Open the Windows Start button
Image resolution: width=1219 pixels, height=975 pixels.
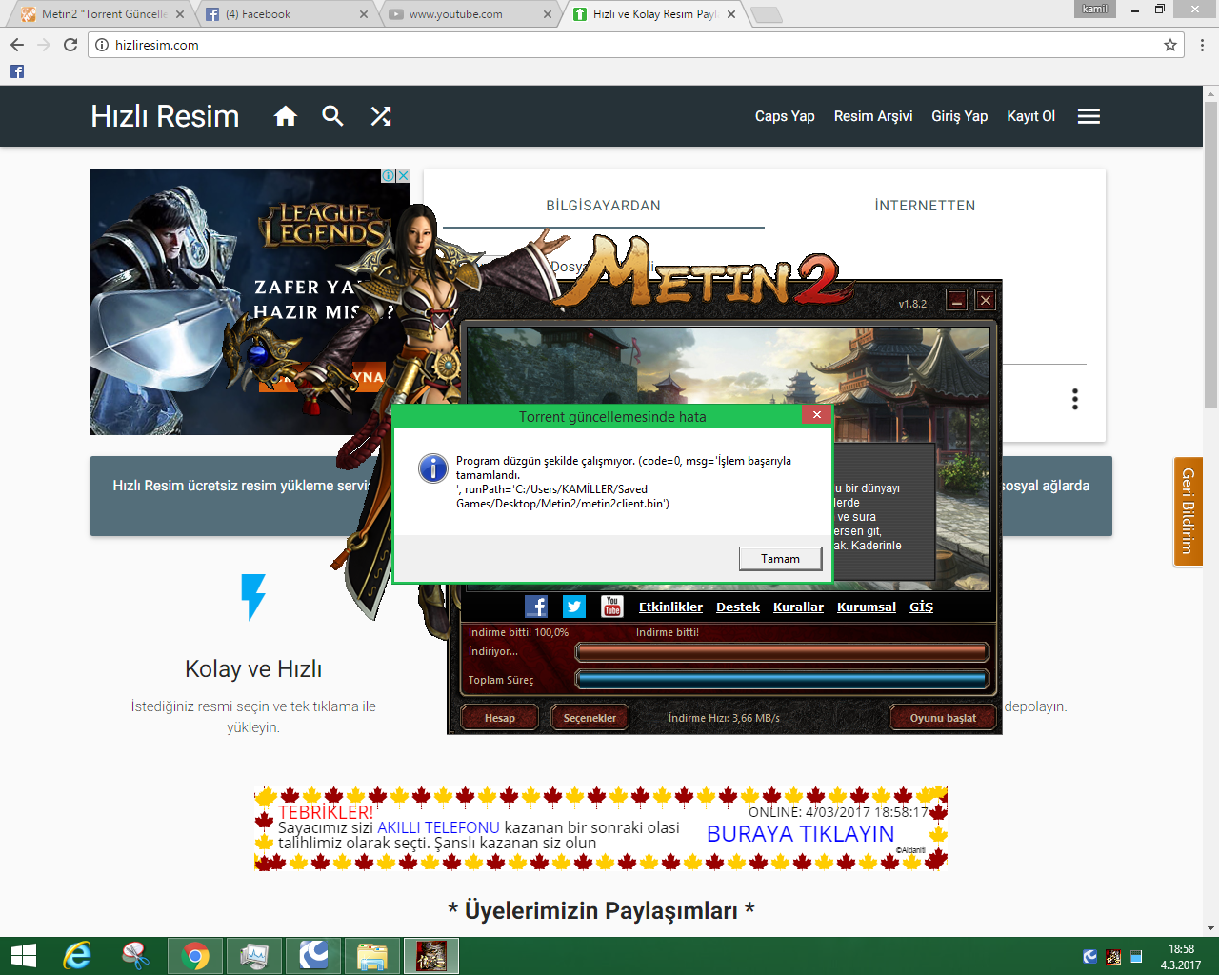[23, 956]
